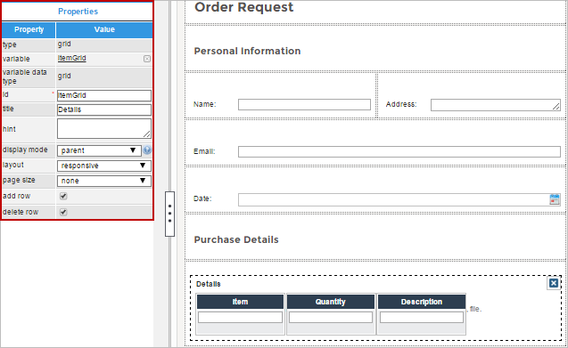Focus the title field containing Details
This screenshot has height=348, width=568.
tap(104, 109)
